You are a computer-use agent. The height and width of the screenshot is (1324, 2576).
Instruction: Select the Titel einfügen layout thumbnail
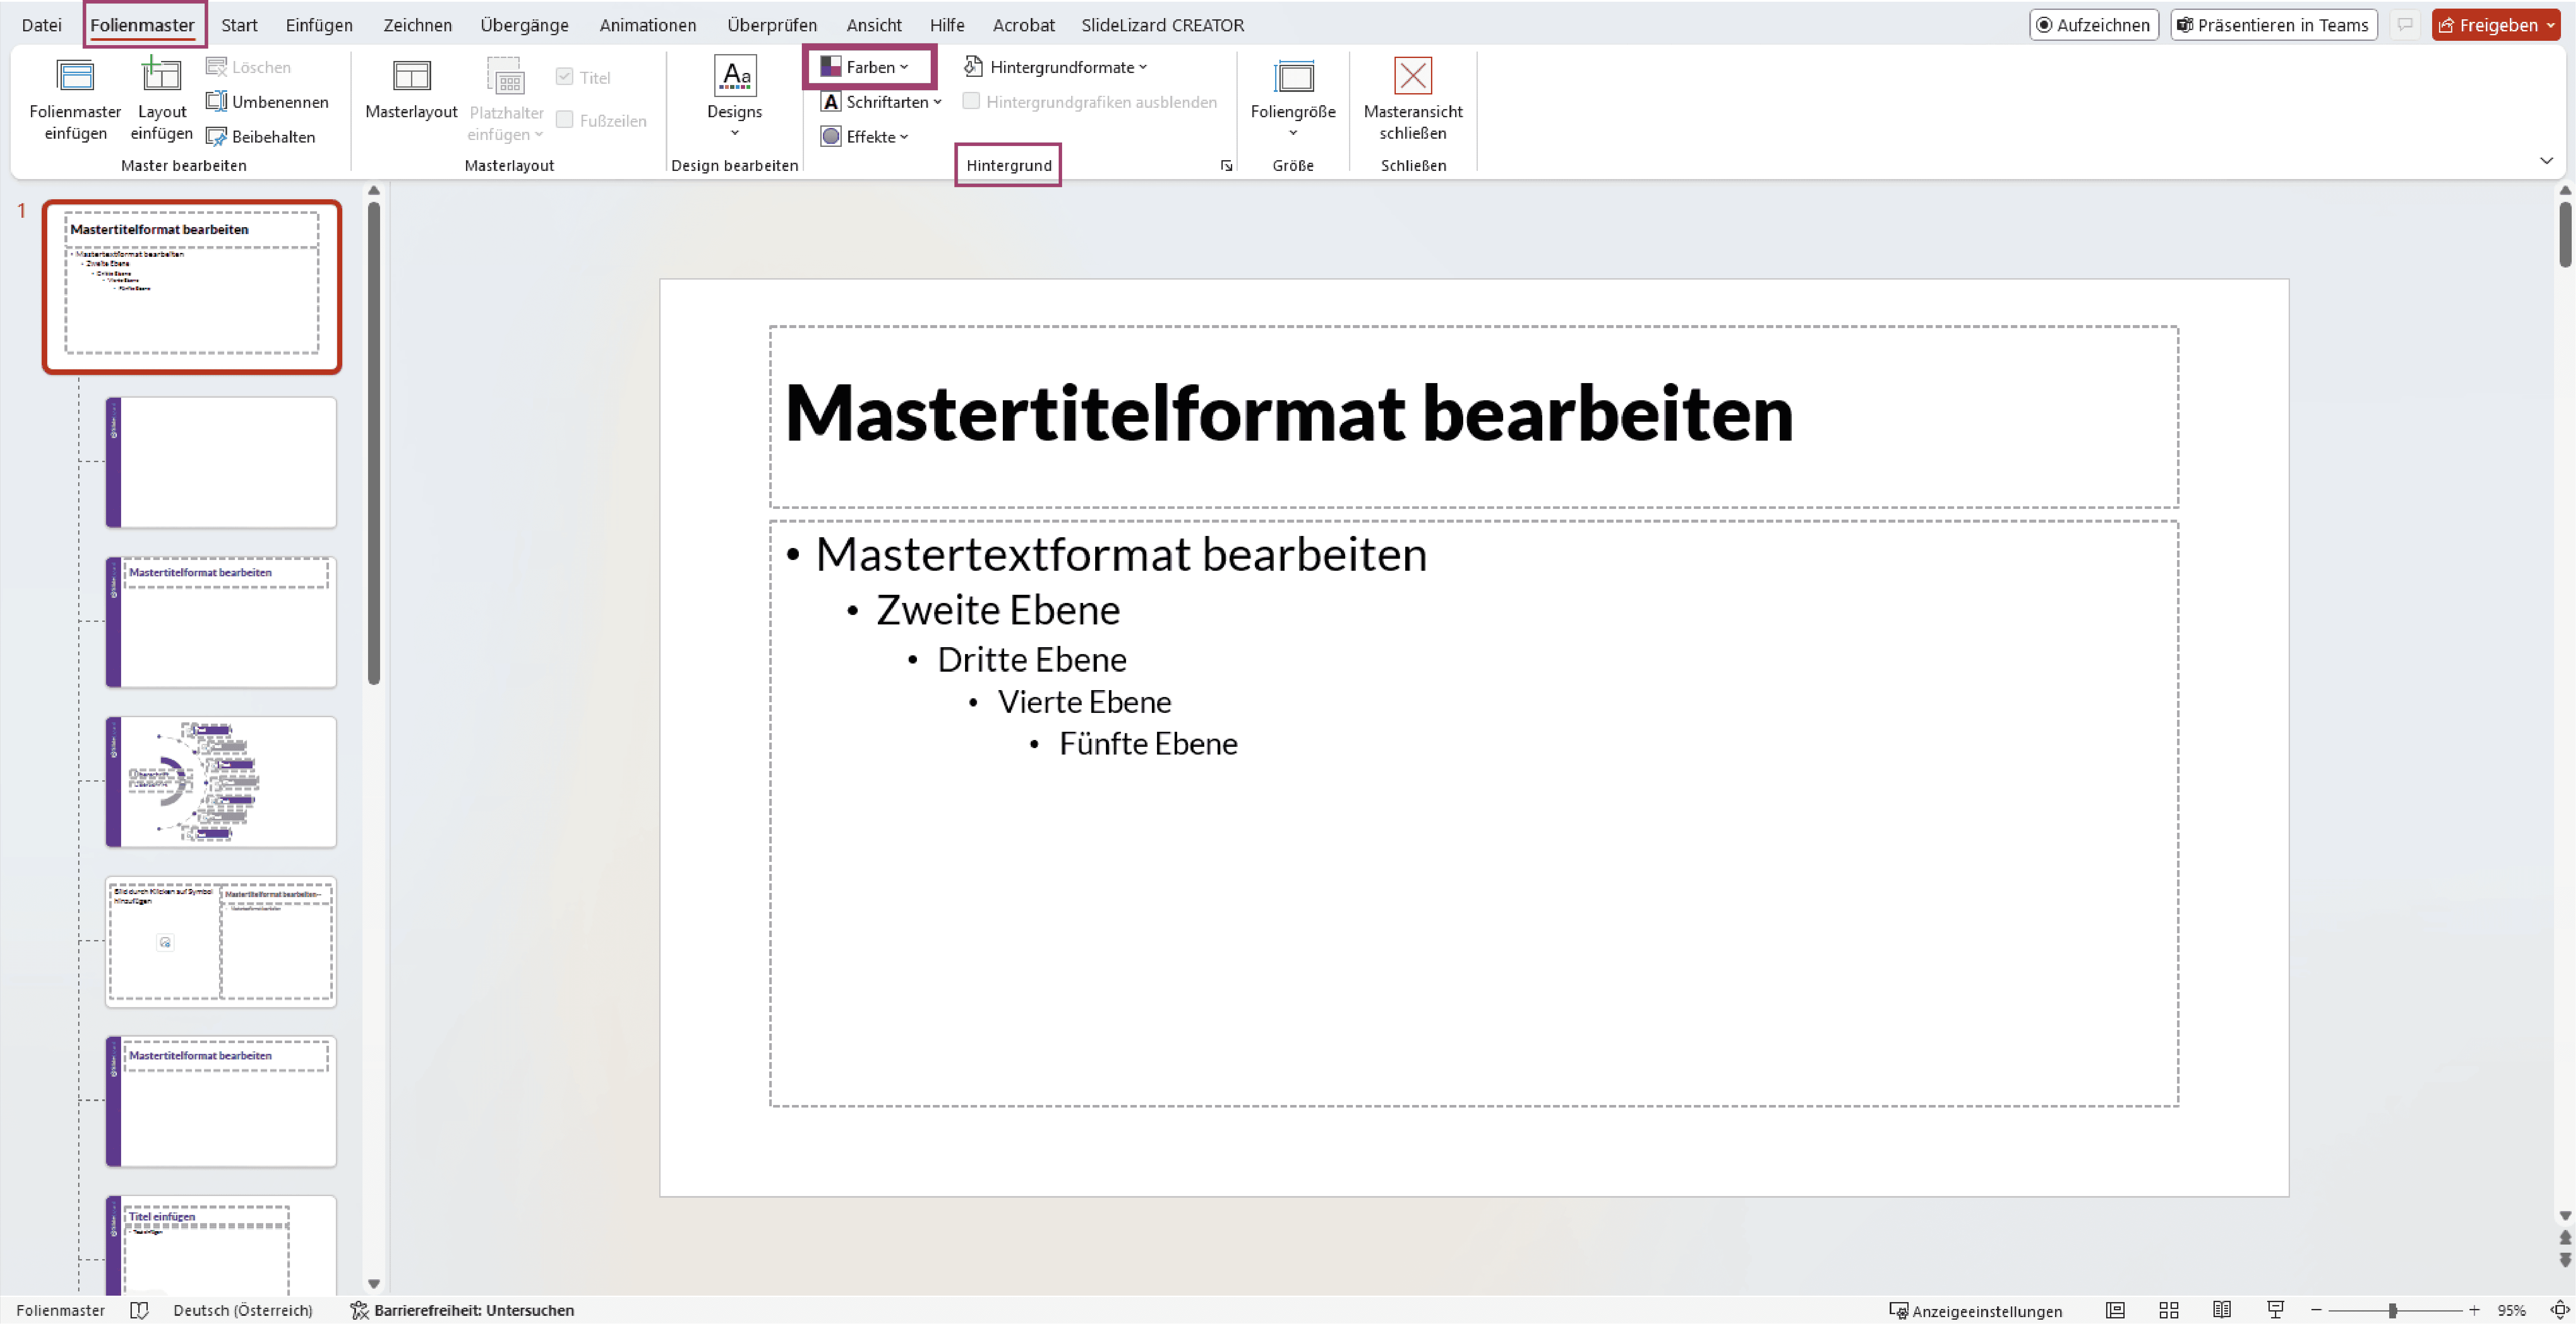coord(221,1245)
